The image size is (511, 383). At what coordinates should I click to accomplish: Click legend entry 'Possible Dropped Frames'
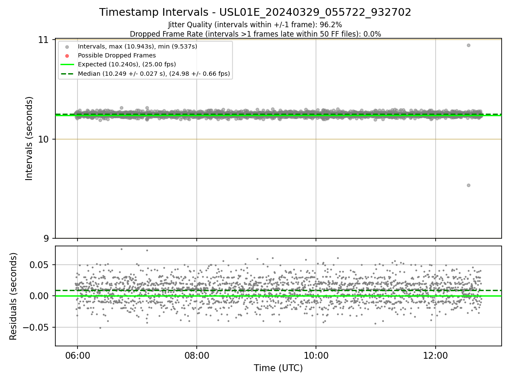click(x=117, y=55)
